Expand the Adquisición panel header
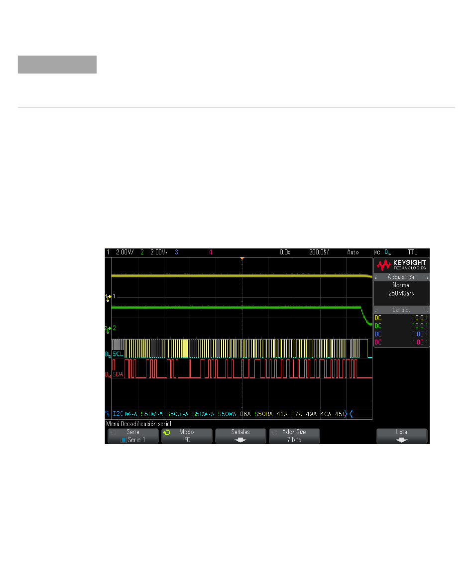The image size is (473, 580). tap(402, 277)
